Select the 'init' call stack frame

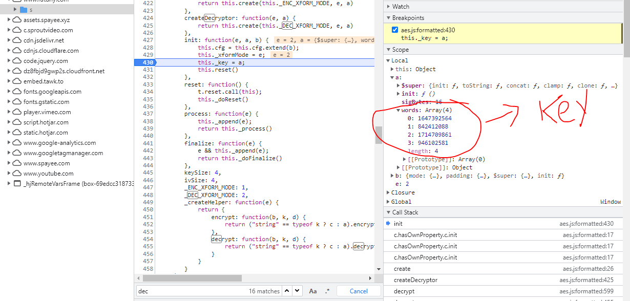click(503, 224)
